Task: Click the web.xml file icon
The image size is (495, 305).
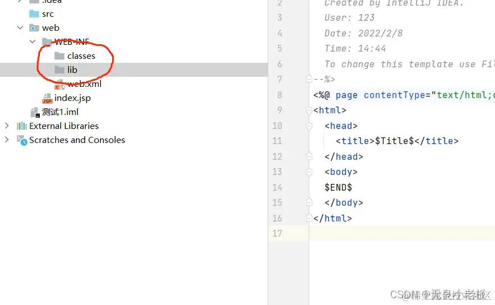Action: click(x=59, y=85)
